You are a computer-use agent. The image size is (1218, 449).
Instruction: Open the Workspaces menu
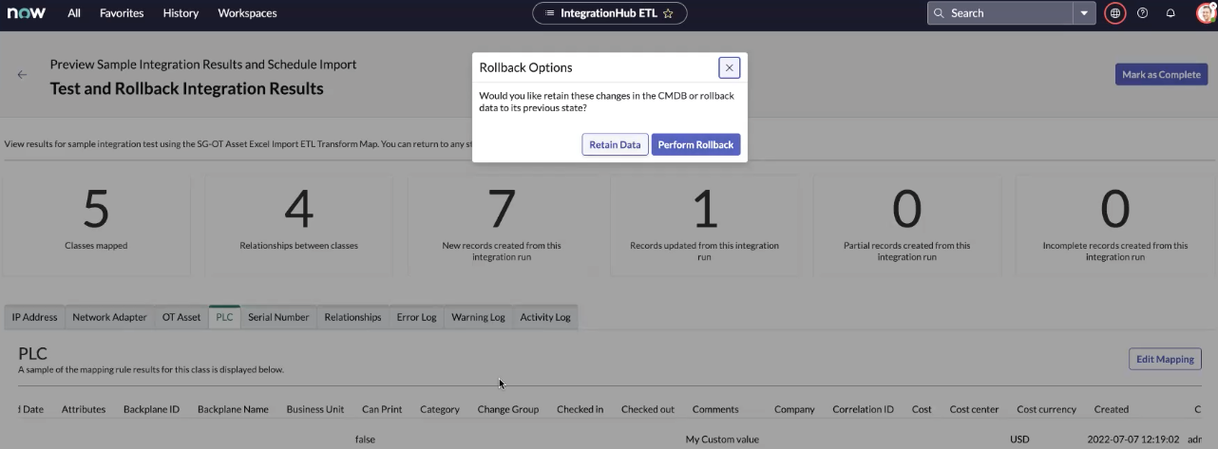point(247,13)
